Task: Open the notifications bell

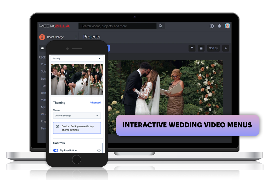Action: [x=219, y=26]
